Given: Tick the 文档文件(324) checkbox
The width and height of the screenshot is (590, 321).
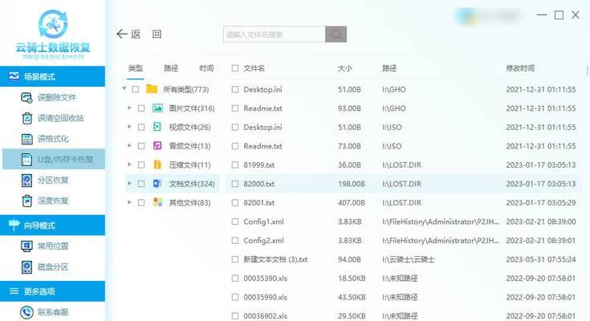Looking at the screenshot, I should (141, 184).
